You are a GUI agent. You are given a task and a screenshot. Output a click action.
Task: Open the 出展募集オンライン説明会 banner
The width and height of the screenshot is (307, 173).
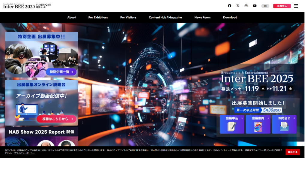click(41, 103)
